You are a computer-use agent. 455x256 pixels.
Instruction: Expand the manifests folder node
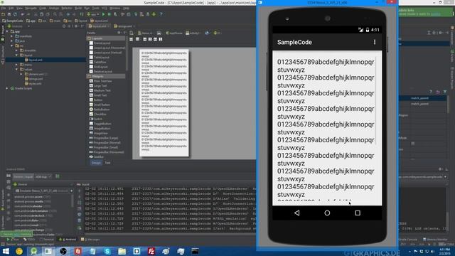coord(12,36)
